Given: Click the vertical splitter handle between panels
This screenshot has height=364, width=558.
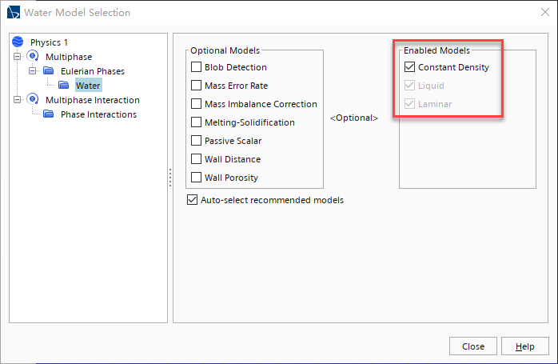Looking at the screenshot, I should tap(170, 178).
